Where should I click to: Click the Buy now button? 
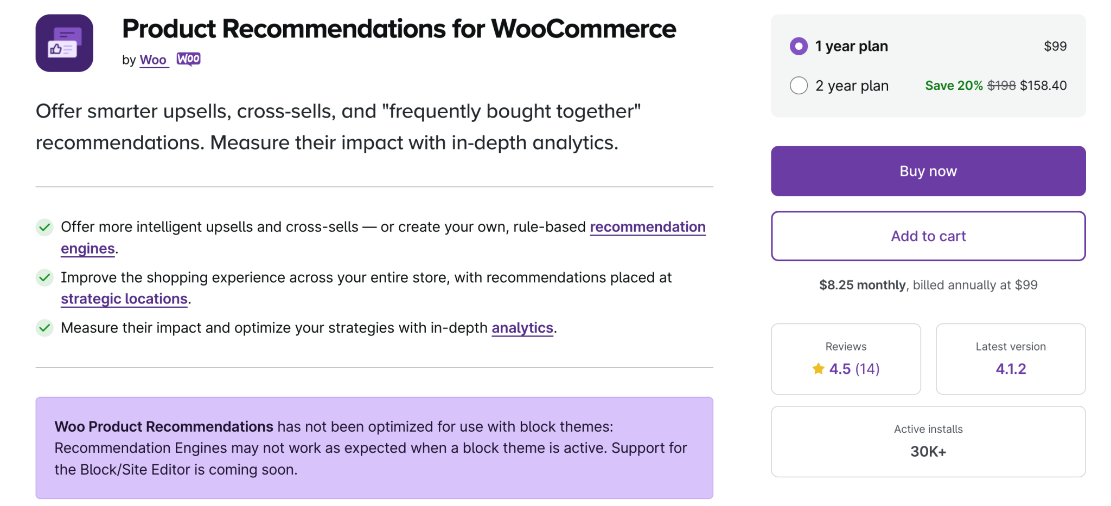click(x=928, y=171)
